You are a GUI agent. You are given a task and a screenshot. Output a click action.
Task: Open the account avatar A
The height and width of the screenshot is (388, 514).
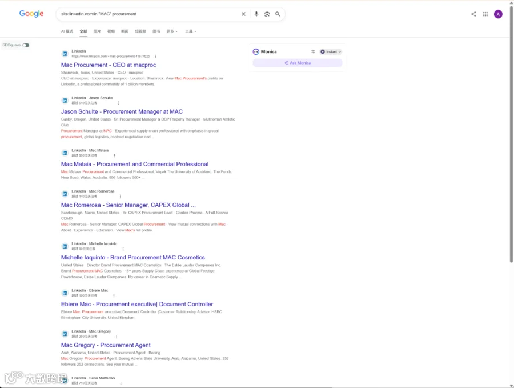click(x=498, y=14)
